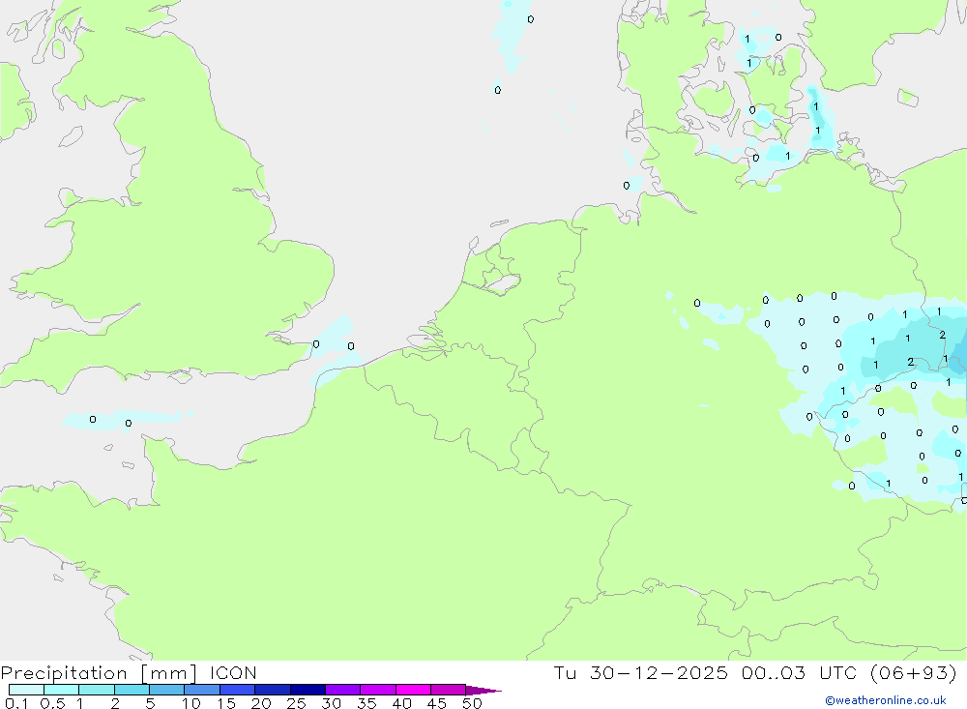967x709 pixels.
Task: Choose the 2–5 mm sky-blue legend swatch
Action: pyautogui.click(x=132, y=690)
